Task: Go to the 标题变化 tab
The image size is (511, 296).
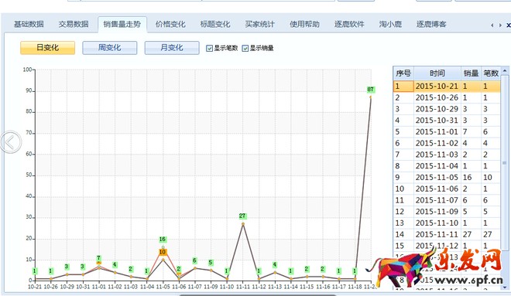Action: (x=214, y=24)
